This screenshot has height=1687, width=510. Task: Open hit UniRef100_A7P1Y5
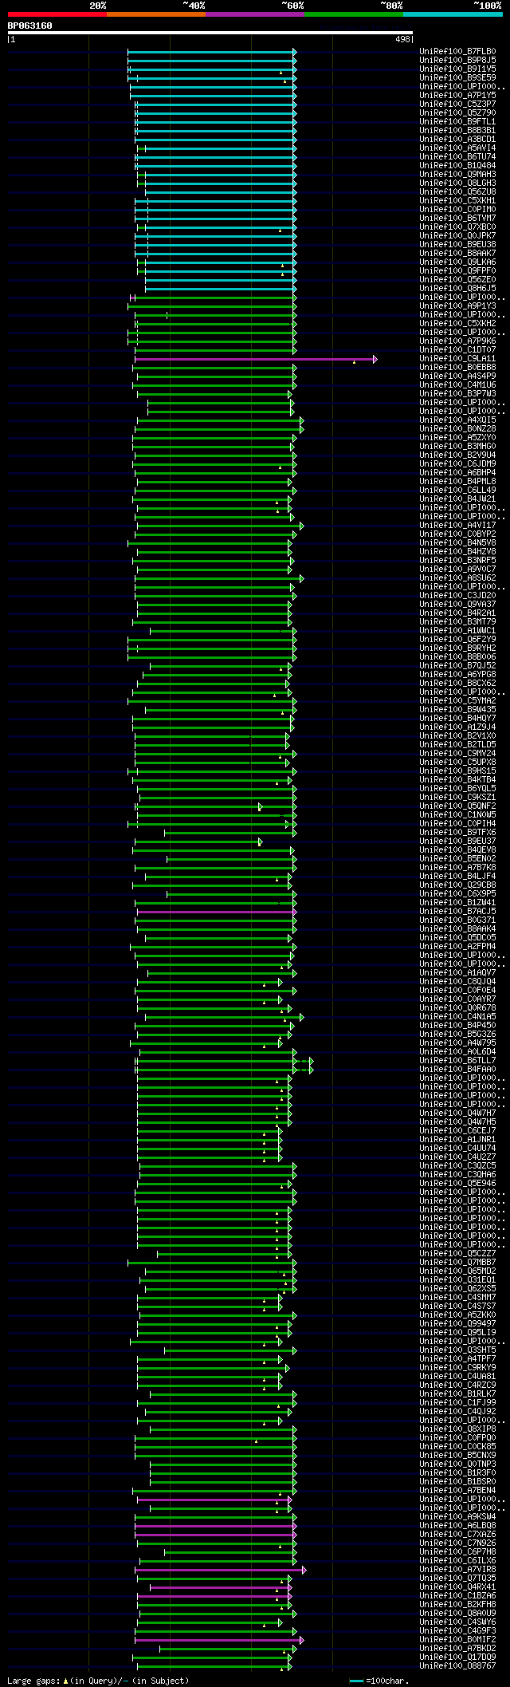coord(457,96)
